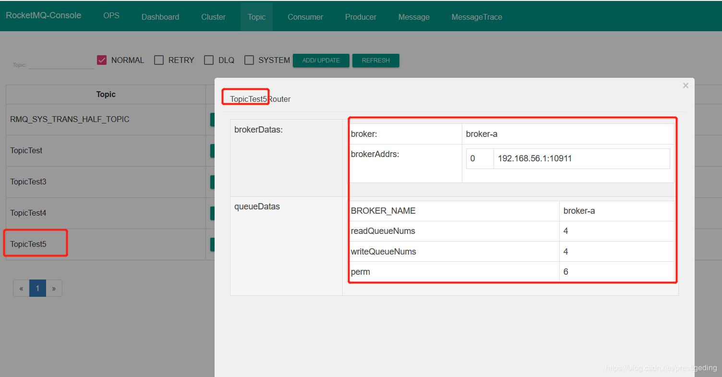Go to the Cluster tab
The width and height of the screenshot is (722, 377).
(x=213, y=17)
